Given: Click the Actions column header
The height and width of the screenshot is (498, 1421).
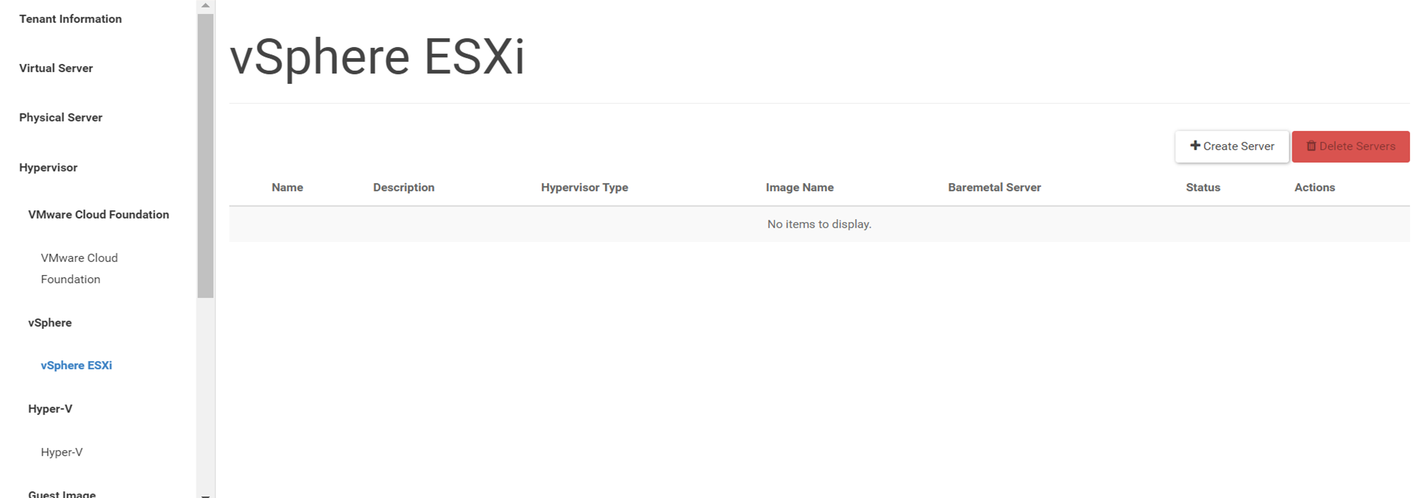Looking at the screenshot, I should (1314, 188).
